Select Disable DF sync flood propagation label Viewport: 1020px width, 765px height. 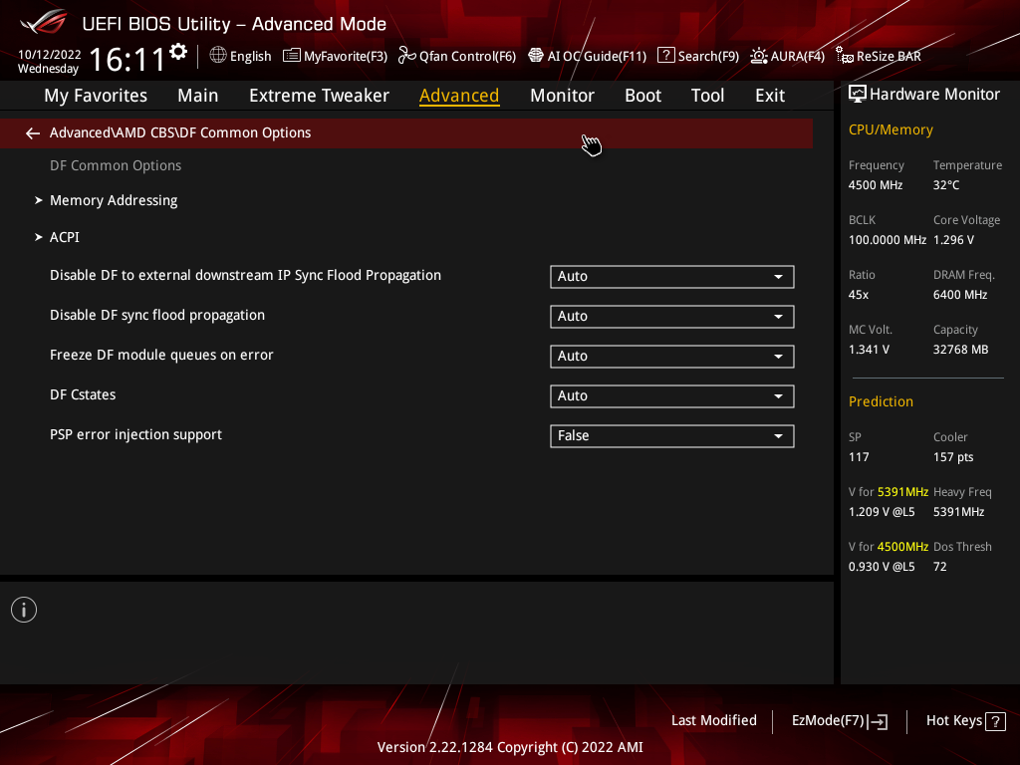(157, 316)
